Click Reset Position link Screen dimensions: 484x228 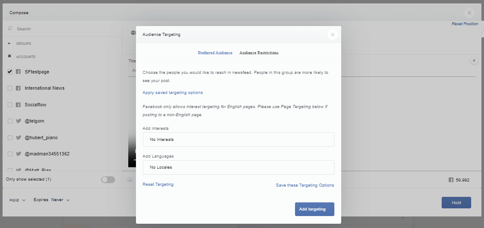[465, 24]
